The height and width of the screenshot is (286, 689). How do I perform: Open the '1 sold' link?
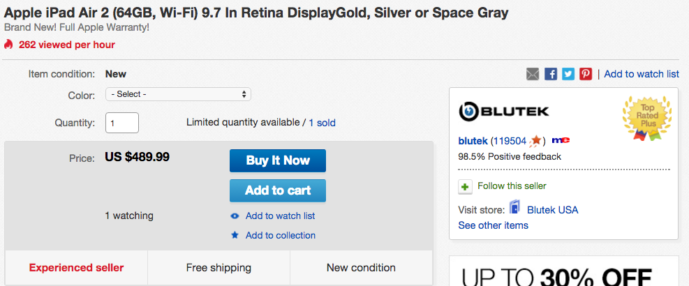(x=322, y=123)
